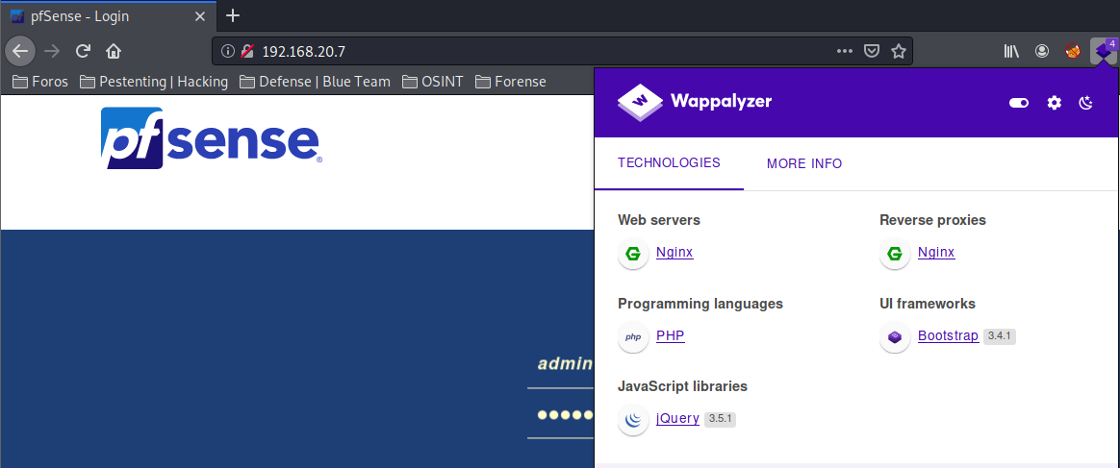The width and height of the screenshot is (1120, 468).
Task: Click the Bootstrap version 3.4.1 badge
Action: coord(1000,336)
